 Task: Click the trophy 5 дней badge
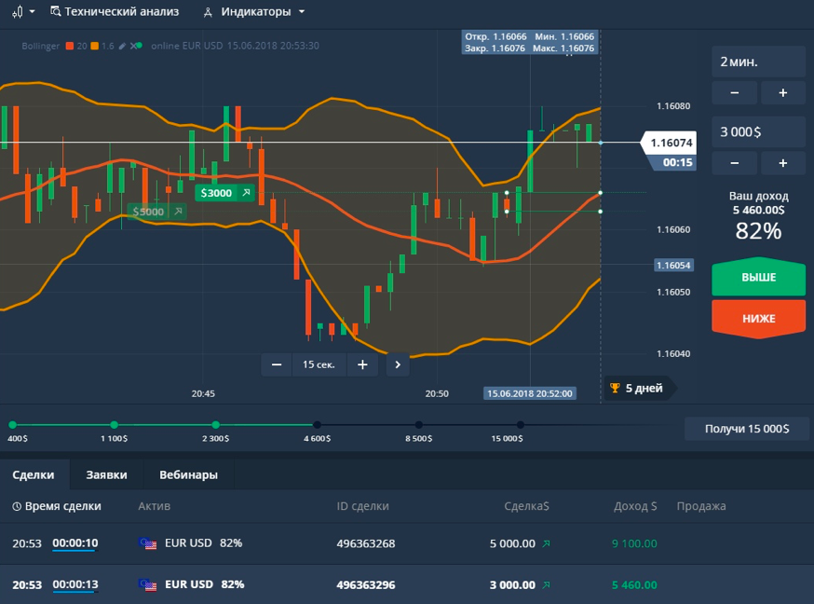click(639, 388)
